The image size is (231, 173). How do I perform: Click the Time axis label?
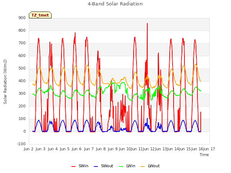[204, 155]
